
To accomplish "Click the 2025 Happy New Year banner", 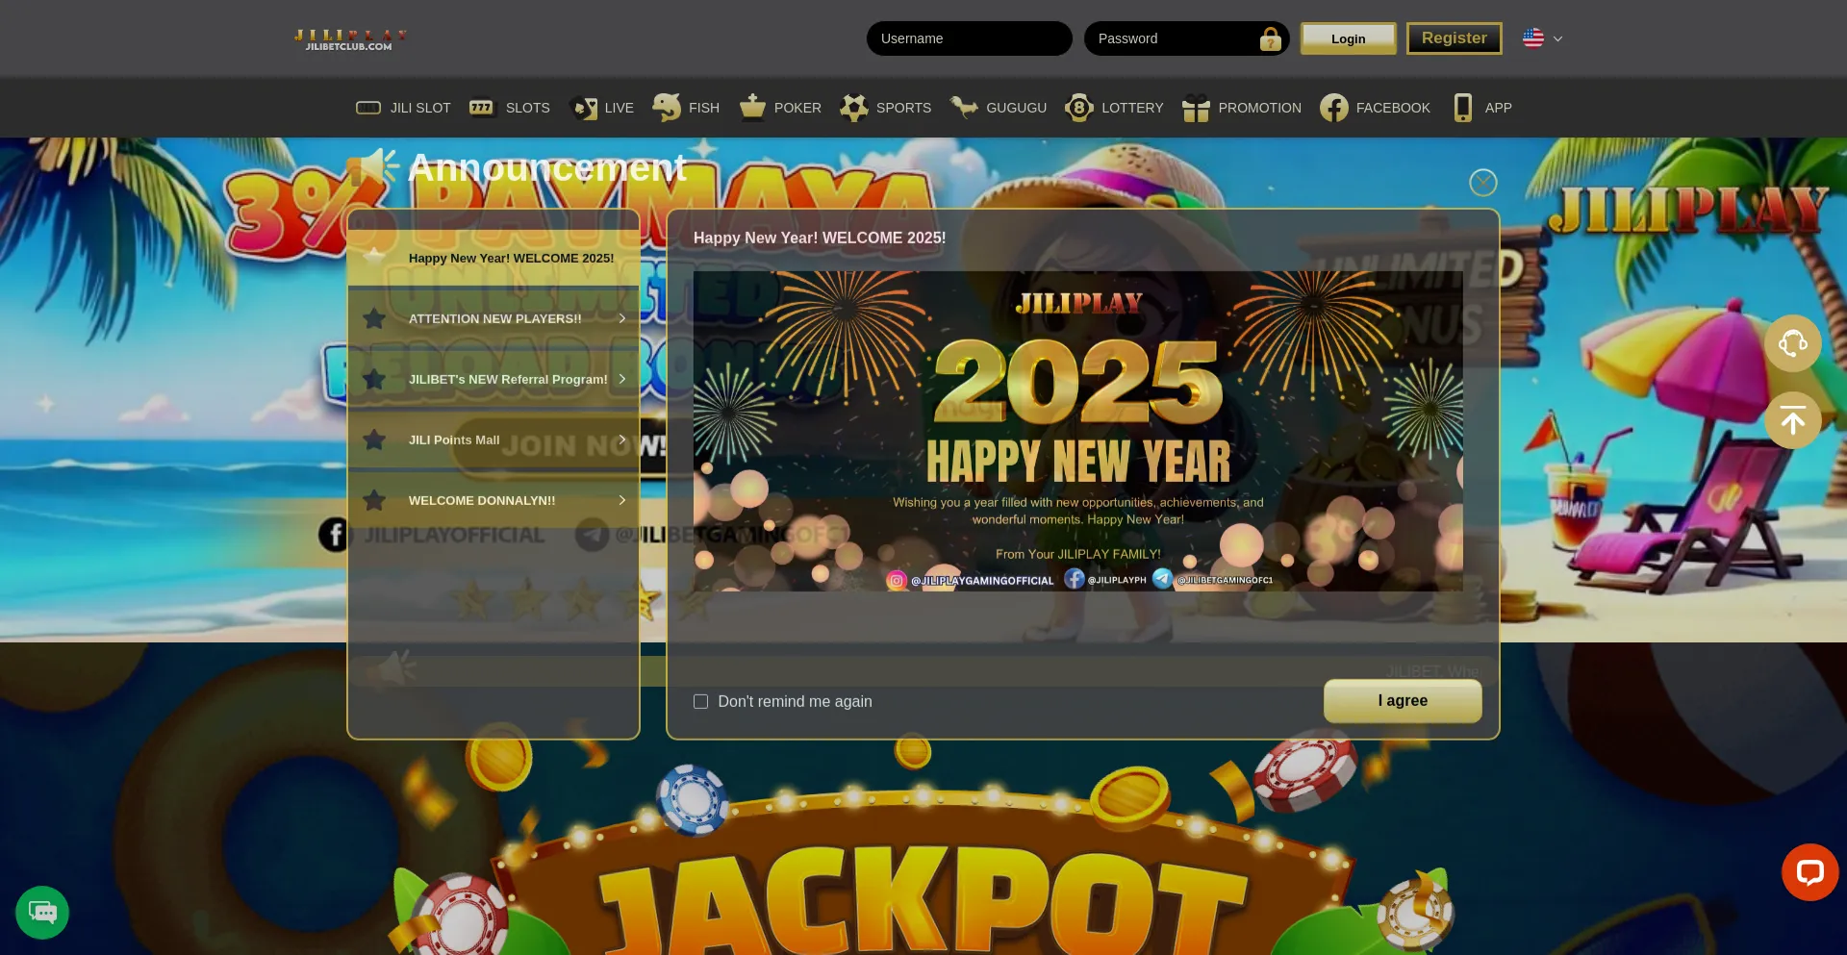I will tap(1078, 431).
